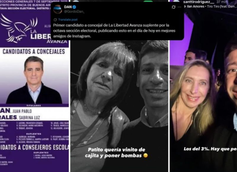
Task: Open the black-and-white selfie story image
Action: point(119,106)
